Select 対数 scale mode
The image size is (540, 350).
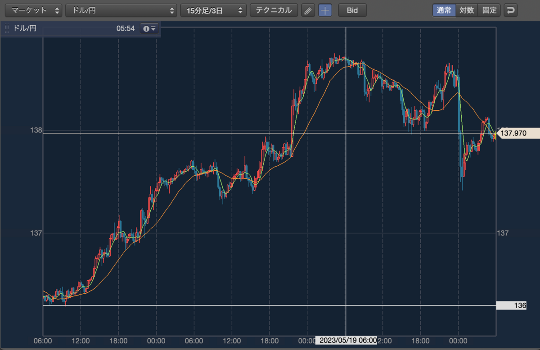pyautogui.click(x=467, y=10)
